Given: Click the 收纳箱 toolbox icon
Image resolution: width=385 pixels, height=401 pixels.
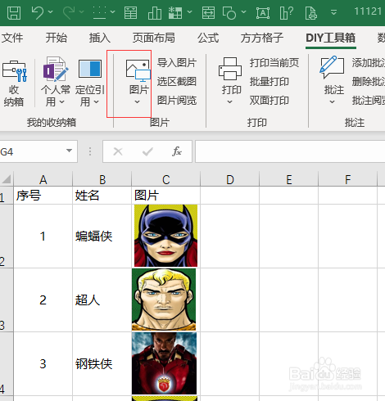Looking at the screenshot, I should 14,83.
